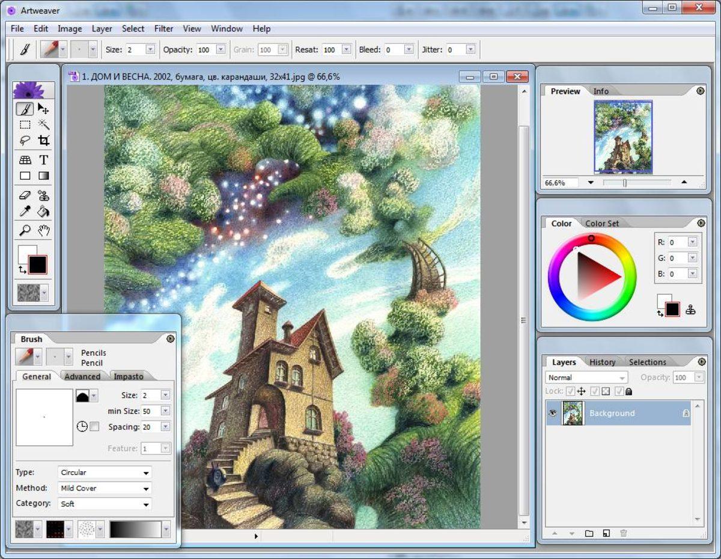Hide the Background layer

point(554,413)
